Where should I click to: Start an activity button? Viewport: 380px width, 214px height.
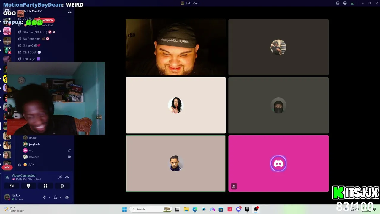coord(45,186)
